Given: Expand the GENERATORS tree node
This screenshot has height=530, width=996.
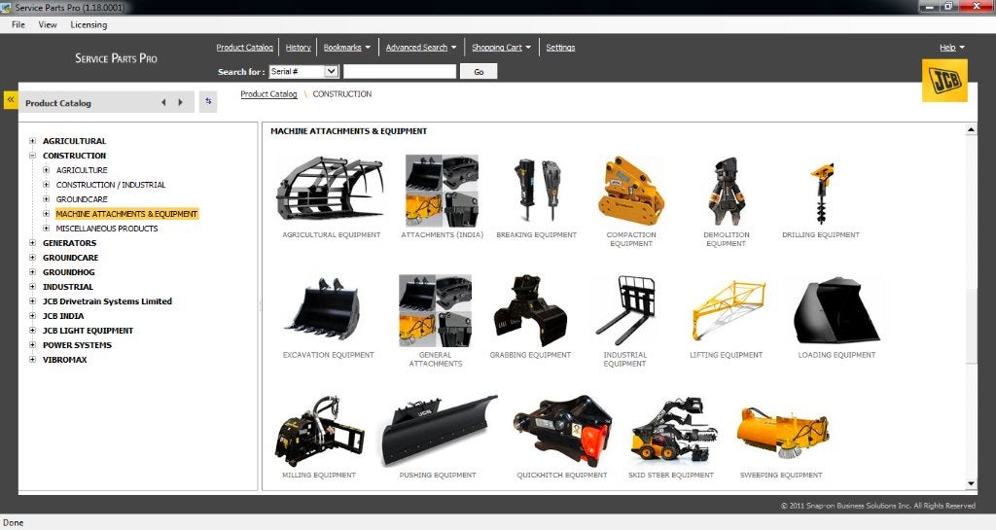Looking at the screenshot, I should click(x=32, y=243).
